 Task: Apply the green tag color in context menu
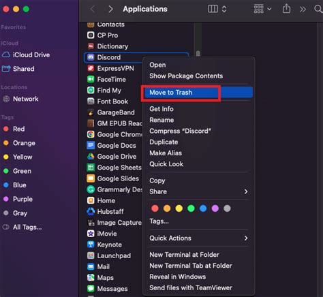point(191,208)
